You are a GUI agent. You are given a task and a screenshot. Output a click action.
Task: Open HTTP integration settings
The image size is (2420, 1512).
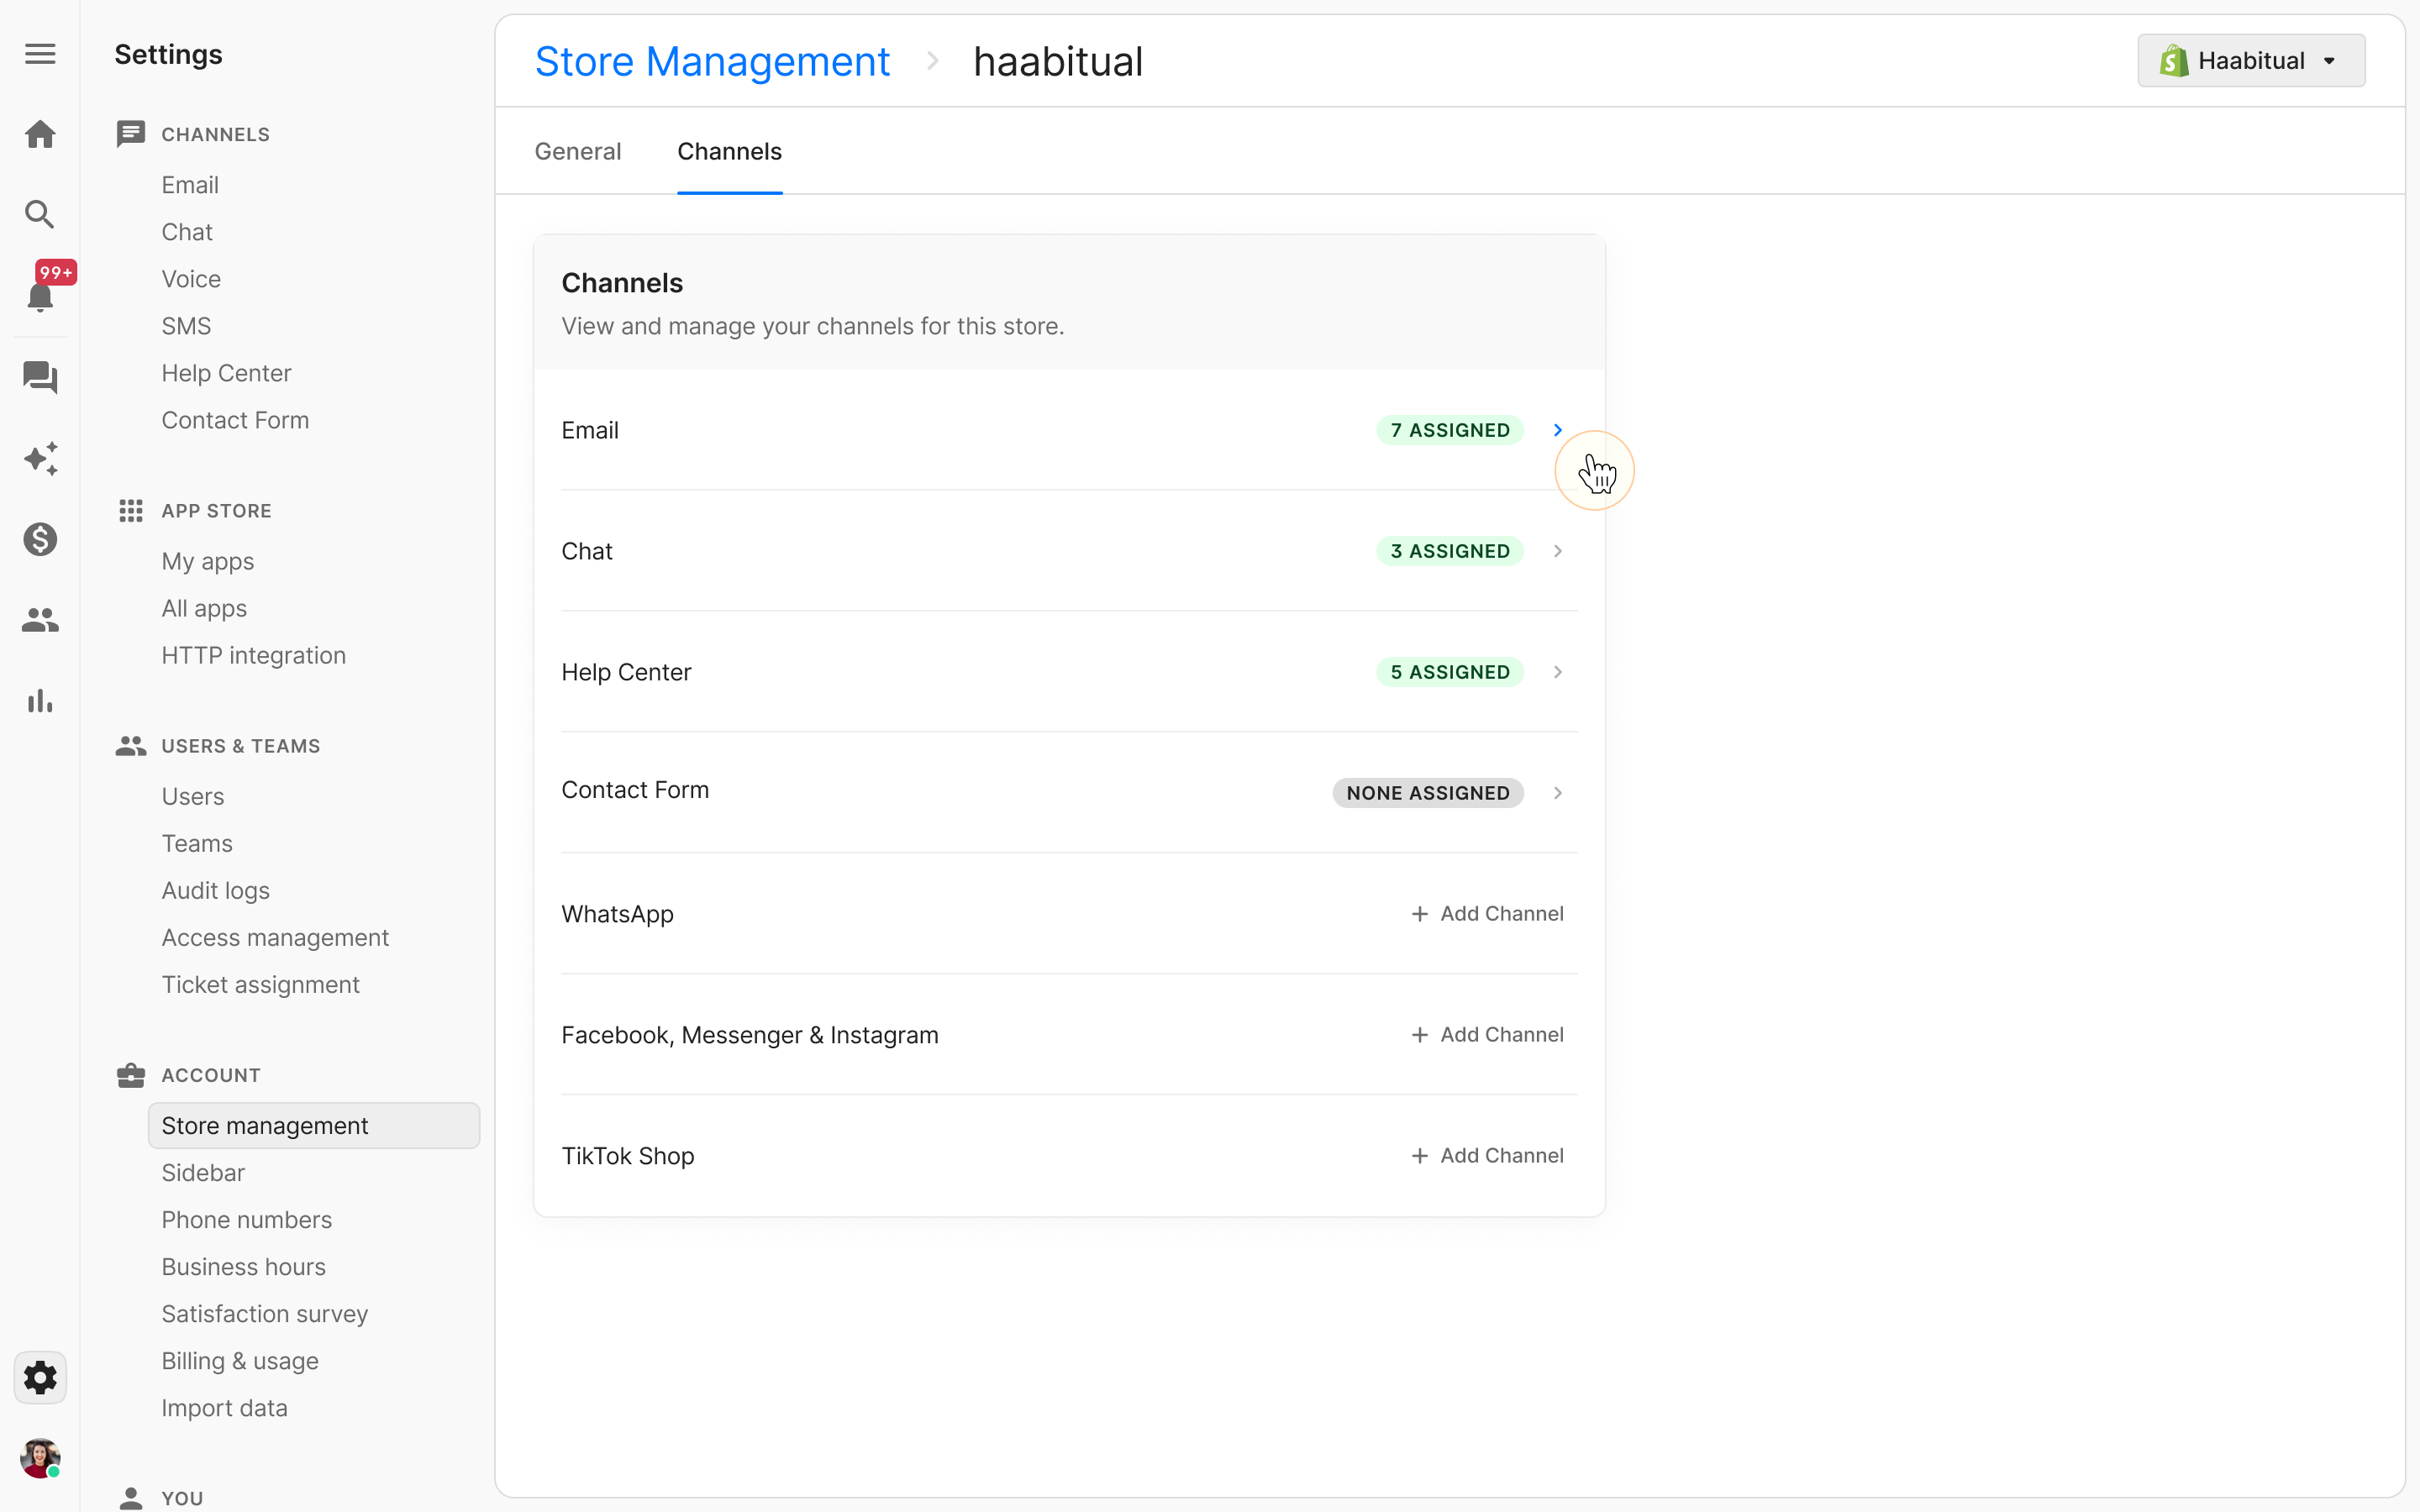[x=254, y=655]
